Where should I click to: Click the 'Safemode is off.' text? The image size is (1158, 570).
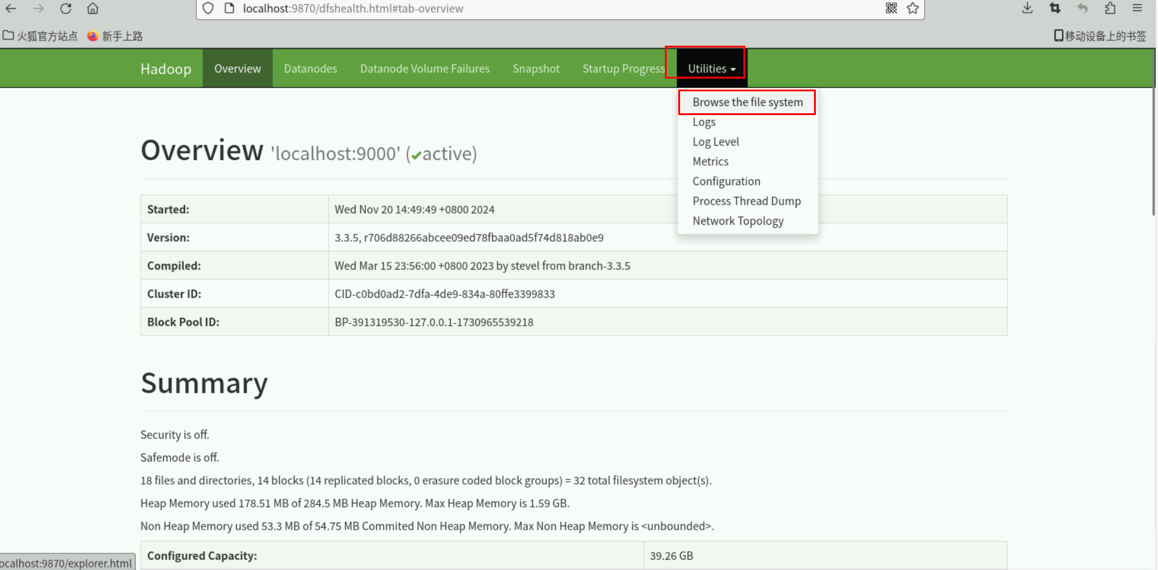pos(180,457)
